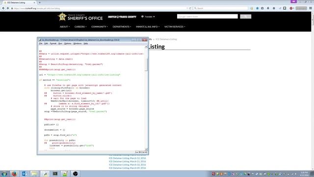This screenshot has width=314, height=177.
Task: Click the url assignment line in the code
Action: point(79,75)
